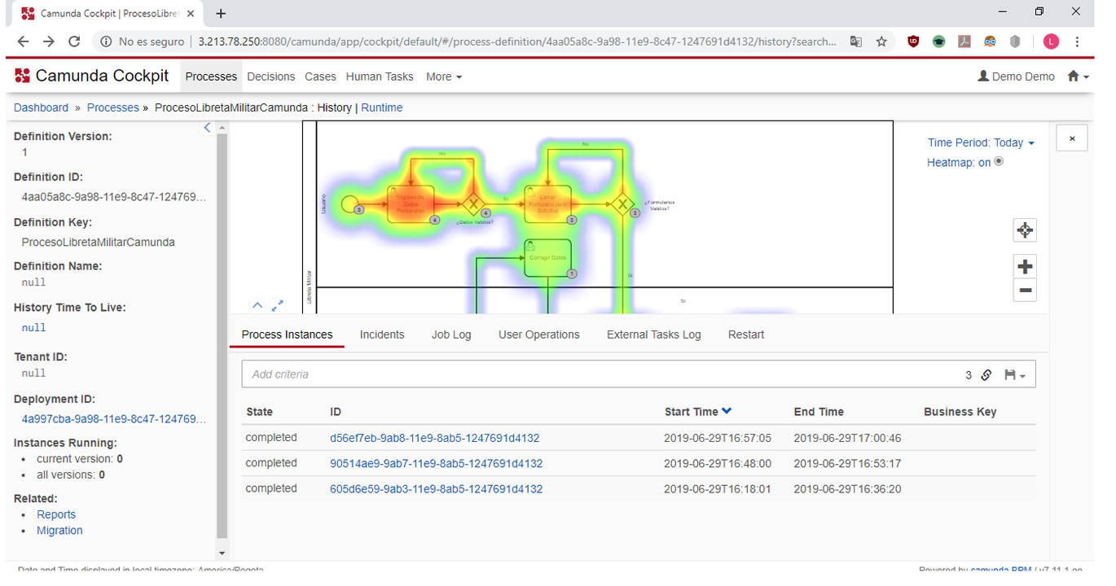The width and height of the screenshot is (1116, 586).
Task: Open the Migration related link
Action: click(x=59, y=531)
